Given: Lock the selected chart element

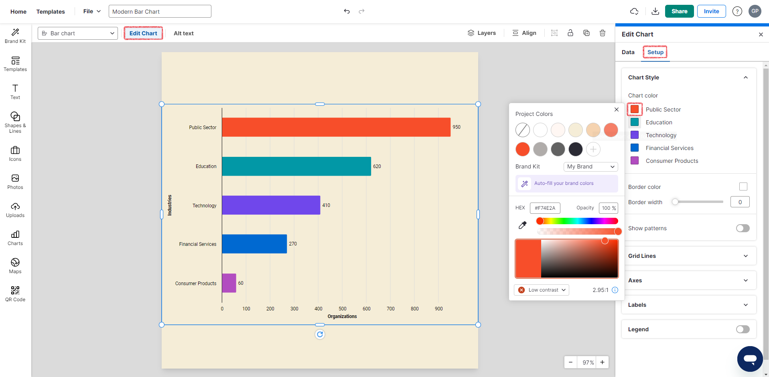Looking at the screenshot, I should click(x=570, y=33).
